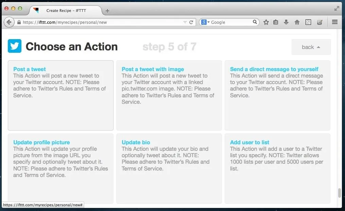Open a new tab with plus button
Screen dimensions: 345x211
107,11
